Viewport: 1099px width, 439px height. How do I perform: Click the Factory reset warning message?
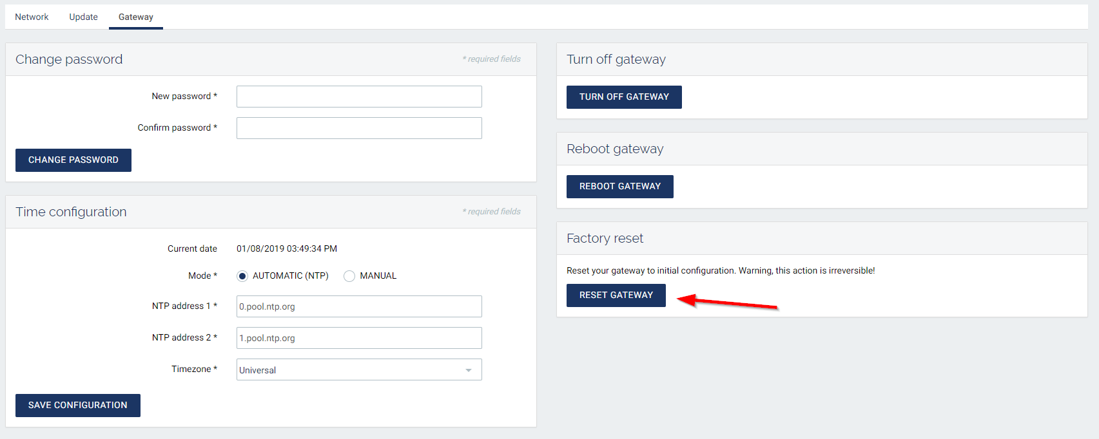click(720, 271)
